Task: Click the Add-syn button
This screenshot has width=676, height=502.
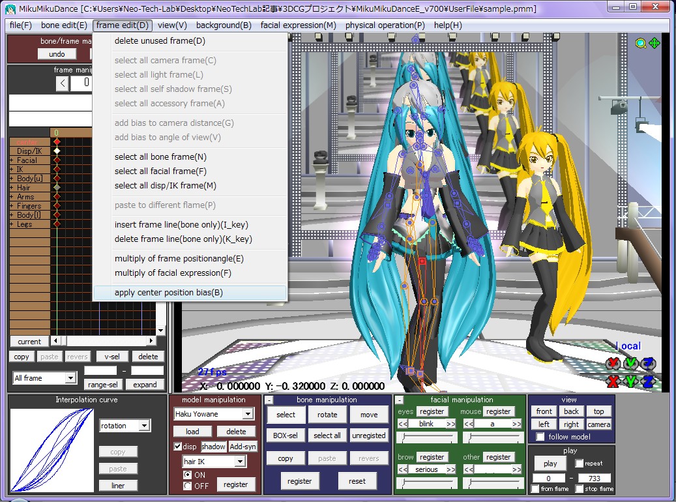Action: pos(242,447)
